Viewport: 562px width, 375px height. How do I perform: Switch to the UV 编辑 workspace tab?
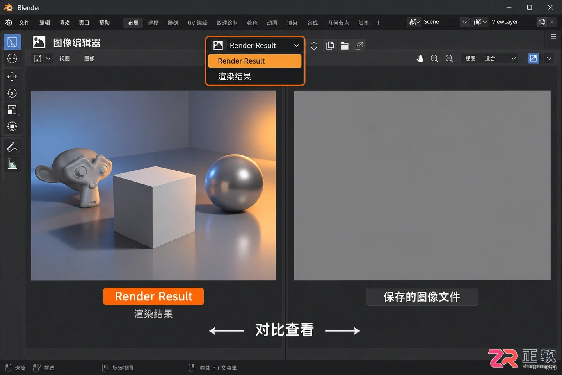tap(197, 23)
